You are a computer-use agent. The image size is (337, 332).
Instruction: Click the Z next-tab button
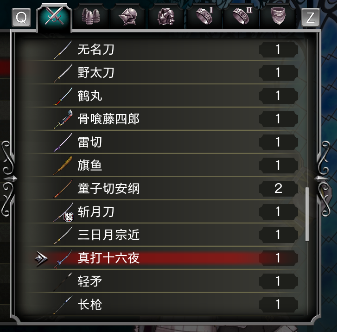(311, 18)
